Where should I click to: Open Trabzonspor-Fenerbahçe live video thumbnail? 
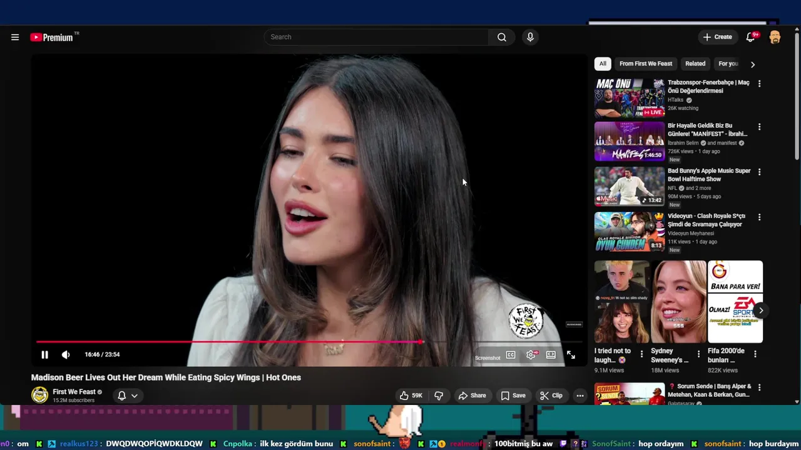click(x=630, y=98)
